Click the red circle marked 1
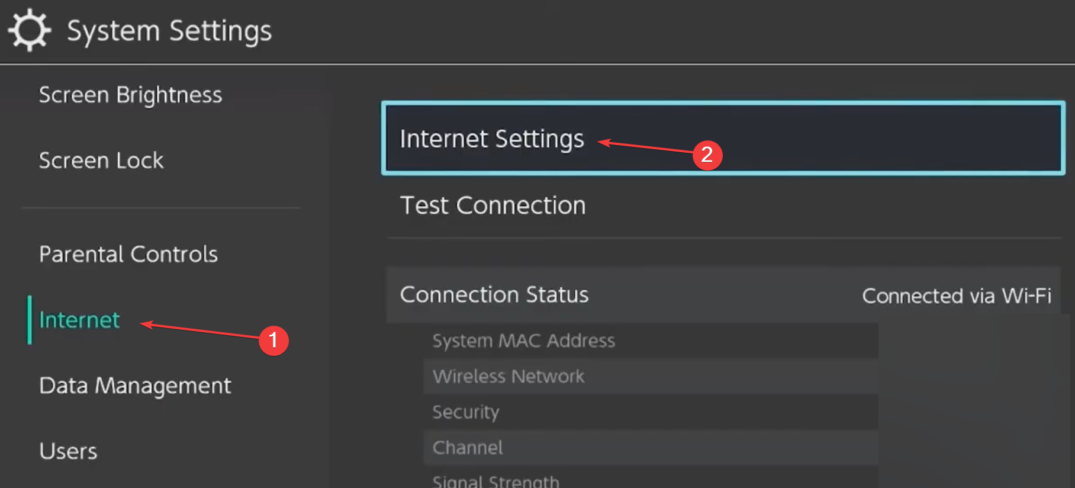 point(273,341)
